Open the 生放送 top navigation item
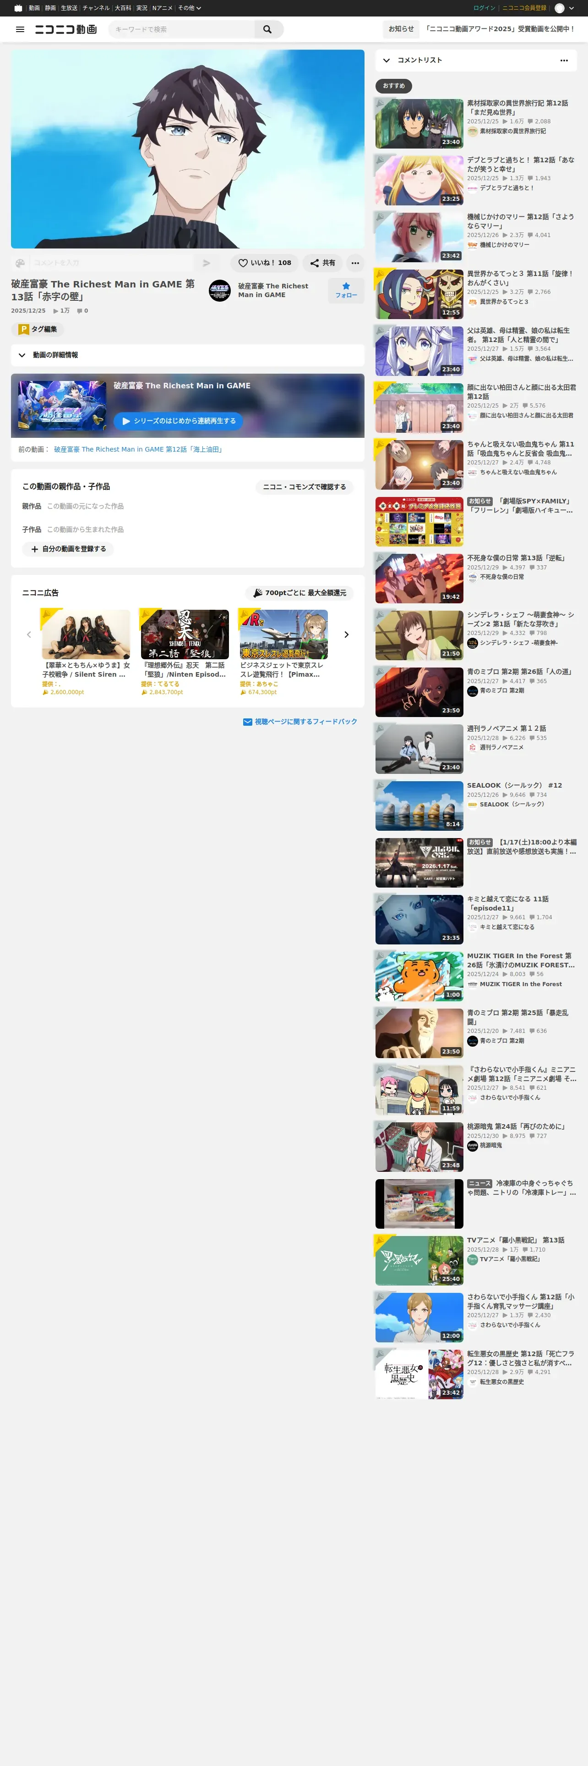 [69, 8]
